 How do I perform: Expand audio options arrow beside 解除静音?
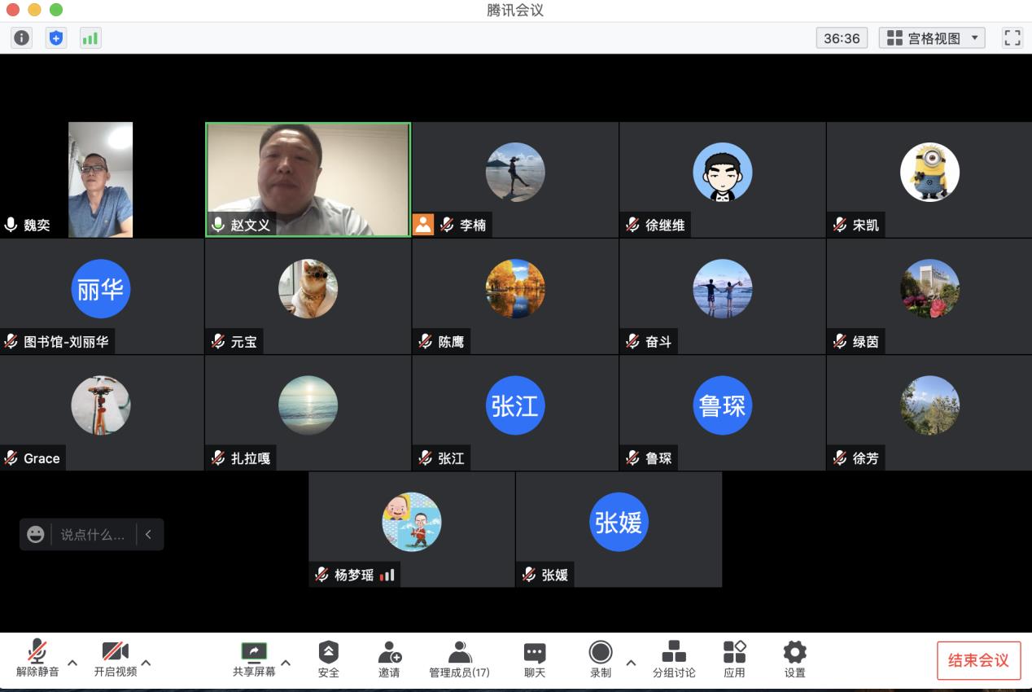tap(72, 663)
